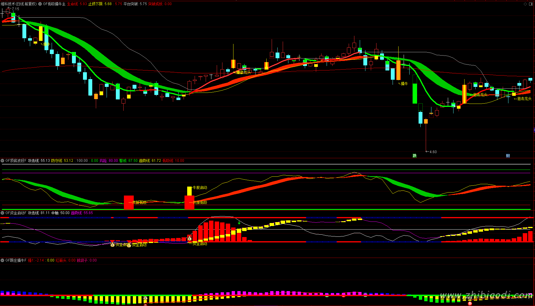Expand GF低吸擒牛主 indicator dropdown arrow
This screenshot has height=306, width=535.
pyautogui.click(x=40, y=4)
